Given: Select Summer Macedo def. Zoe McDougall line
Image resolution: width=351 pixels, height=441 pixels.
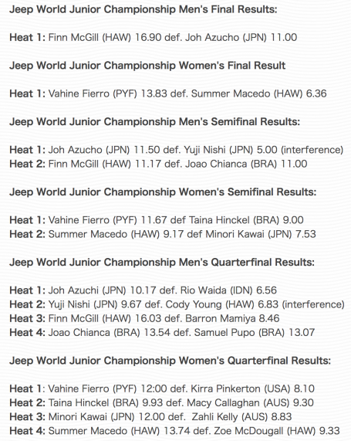Looking at the screenshot, I should pos(174,431).
